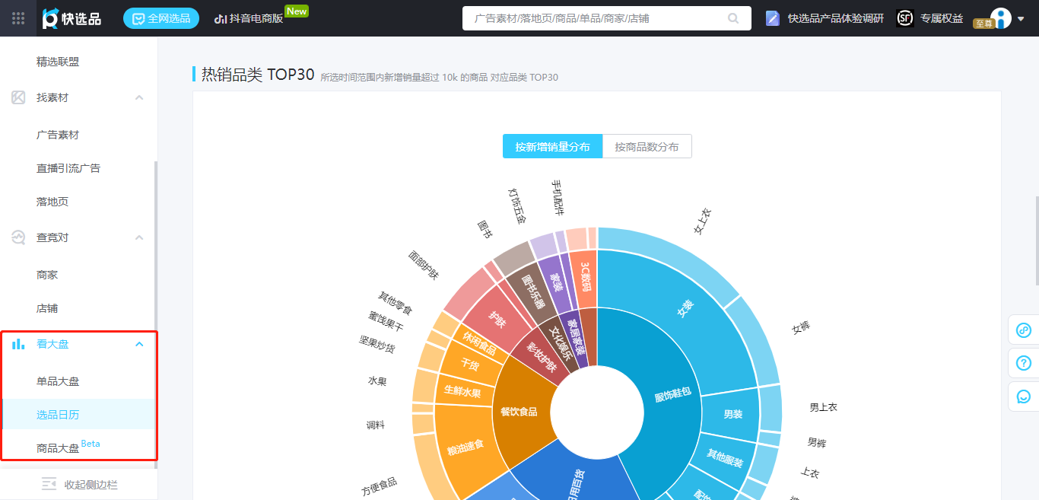Image resolution: width=1039 pixels, height=500 pixels.
Task: Select 全网选品 in the top navigation
Action: pyautogui.click(x=161, y=18)
